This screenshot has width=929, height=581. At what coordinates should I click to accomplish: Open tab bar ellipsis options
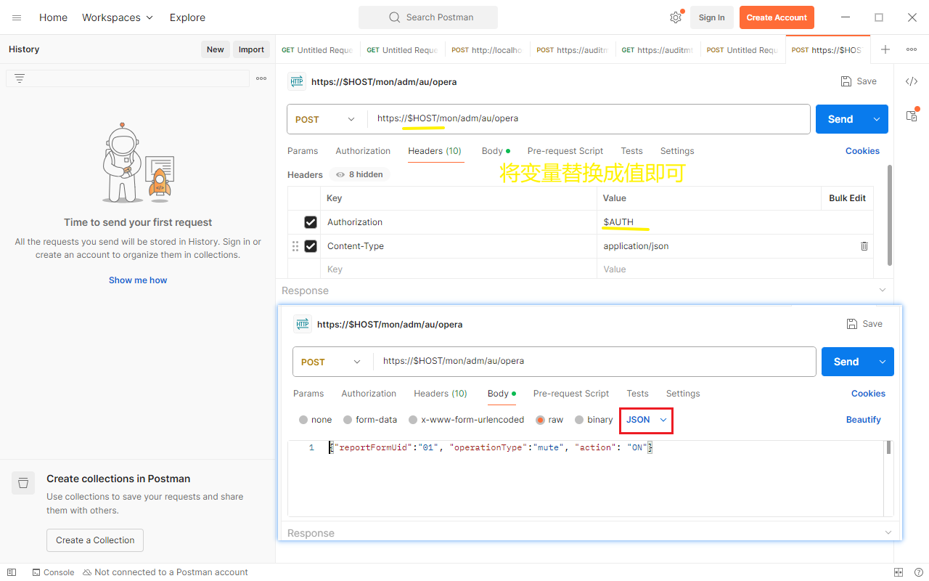(912, 49)
